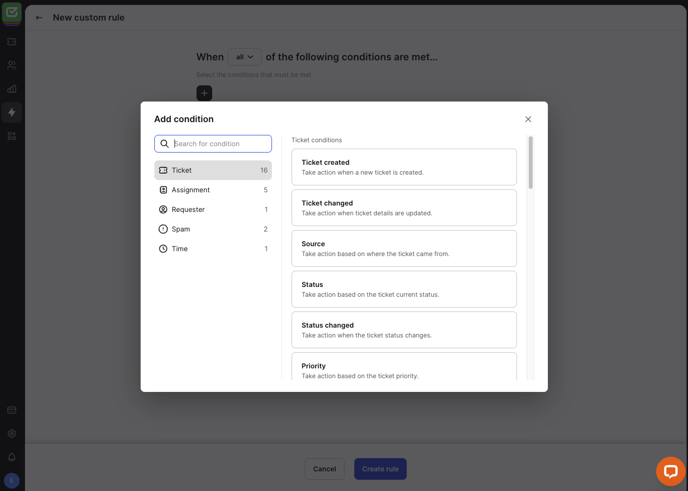Click the New custom rule title
688x491 pixels.
click(89, 18)
